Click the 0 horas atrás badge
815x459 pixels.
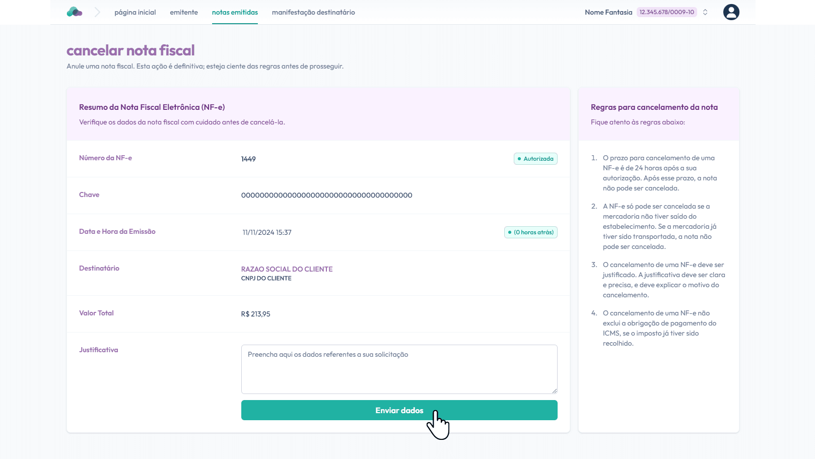click(530, 232)
